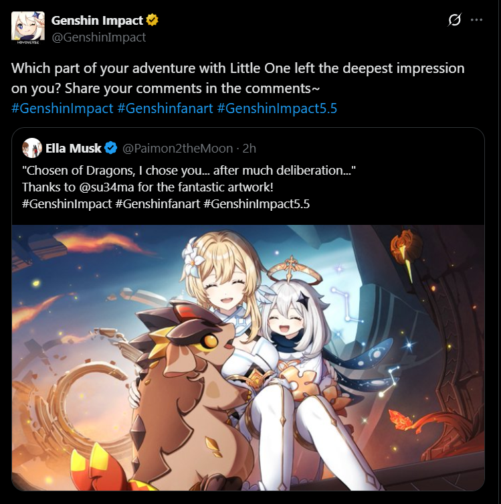Open the fanart image of Lumine and Paimon

(248, 357)
